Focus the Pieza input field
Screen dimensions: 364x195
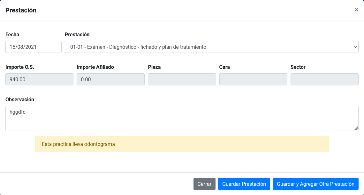tap(182, 79)
